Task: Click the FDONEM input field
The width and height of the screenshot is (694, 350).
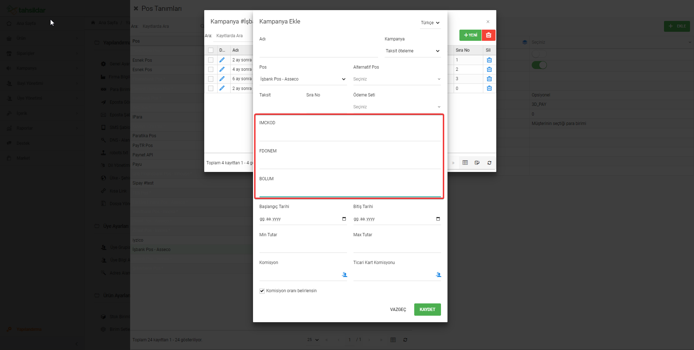Action: coord(350,163)
